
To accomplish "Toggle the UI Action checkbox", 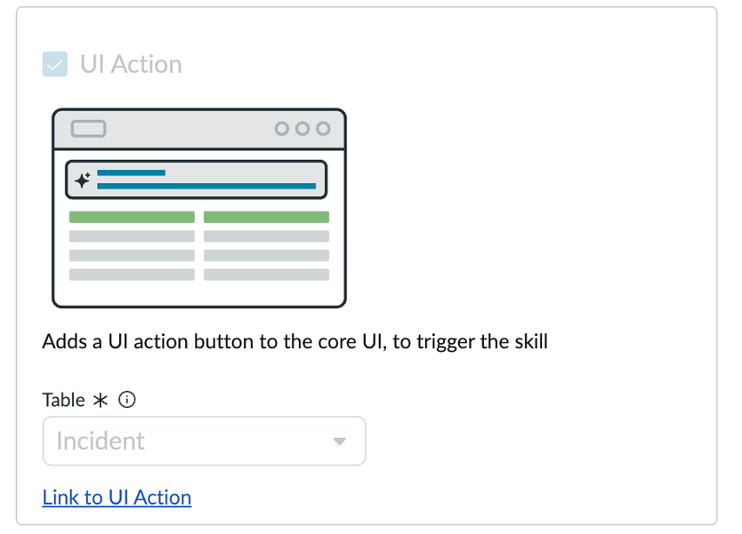I will [x=54, y=64].
